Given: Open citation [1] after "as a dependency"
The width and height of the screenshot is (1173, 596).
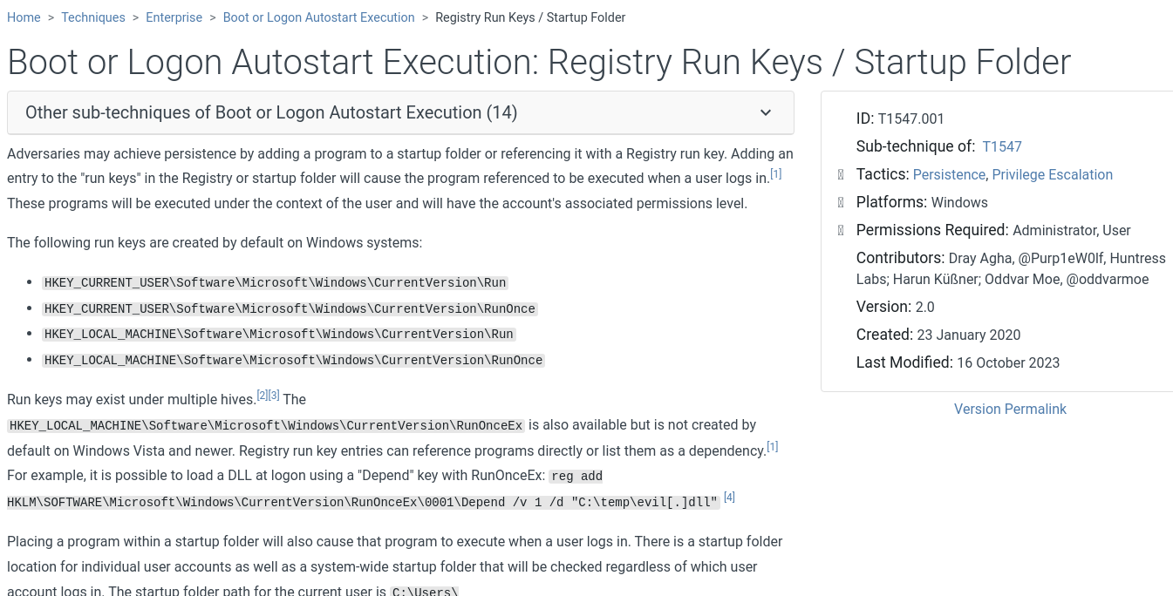Looking at the screenshot, I should [x=772, y=447].
